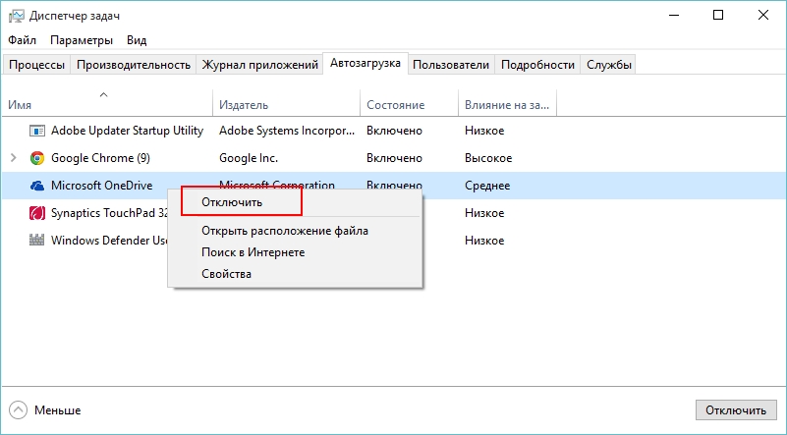Click Низкое impact in Synaptics TouchPad row
This screenshot has width=787, height=435.
coord(484,213)
